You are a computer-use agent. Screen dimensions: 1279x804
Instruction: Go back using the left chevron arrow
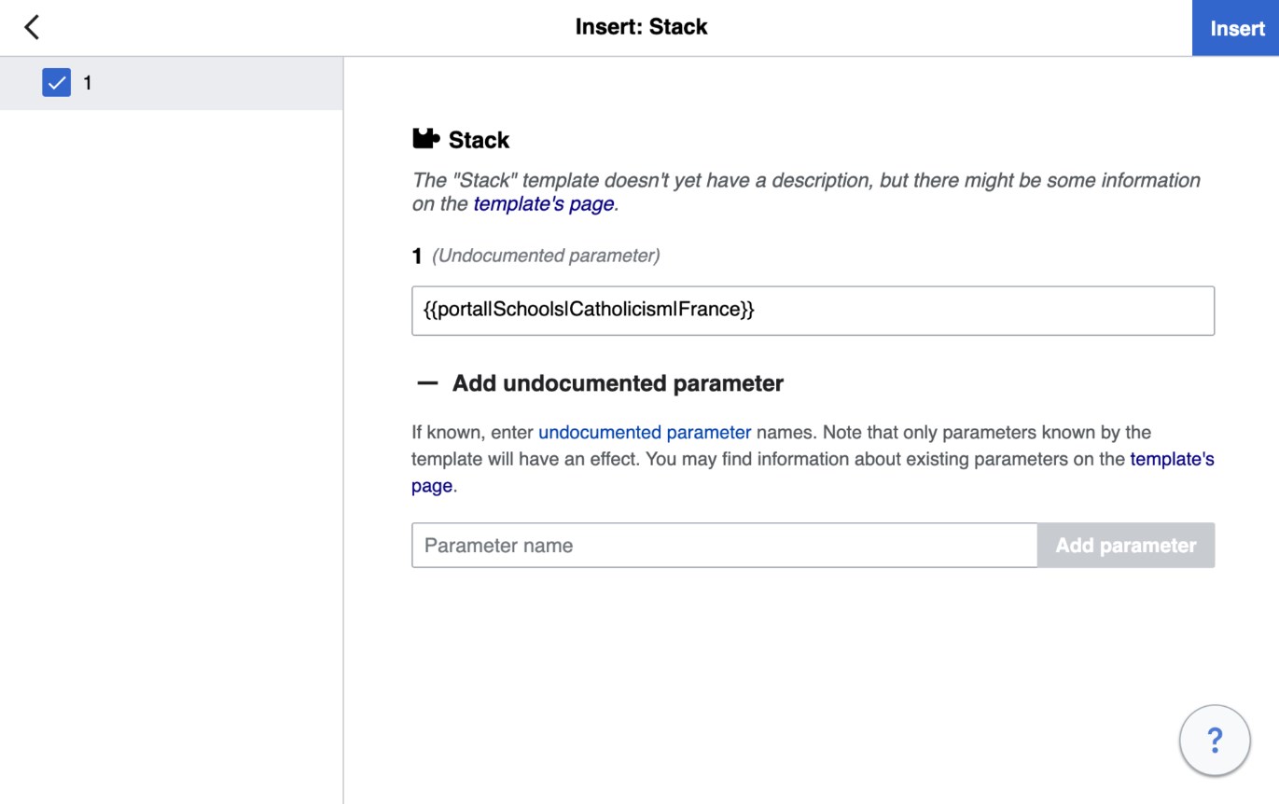click(x=32, y=27)
